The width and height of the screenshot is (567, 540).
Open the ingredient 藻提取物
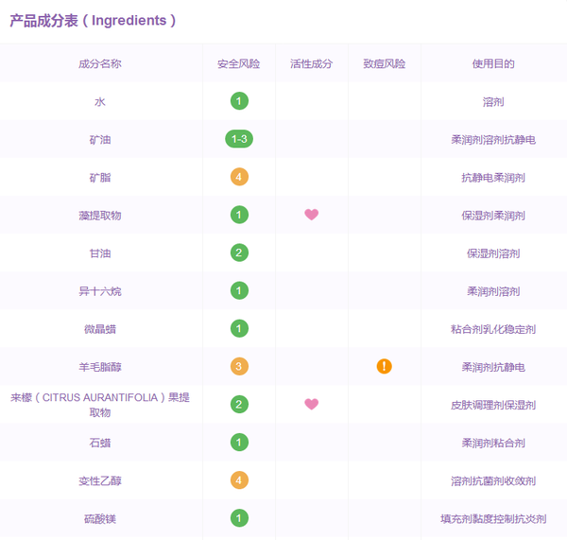coord(100,216)
